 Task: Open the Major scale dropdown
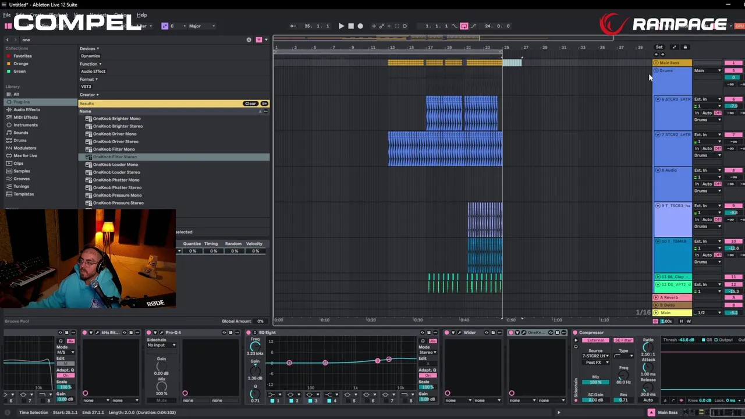201,26
